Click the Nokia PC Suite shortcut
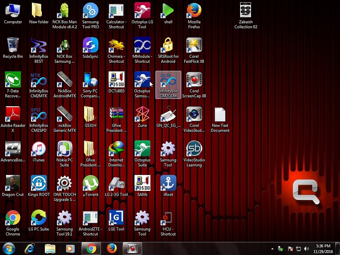 [x=64, y=154]
